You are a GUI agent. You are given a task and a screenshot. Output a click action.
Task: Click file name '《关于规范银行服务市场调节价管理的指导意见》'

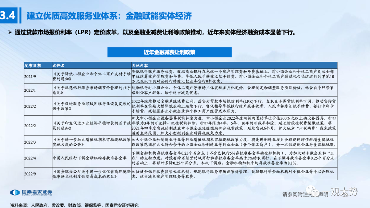point(91,90)
